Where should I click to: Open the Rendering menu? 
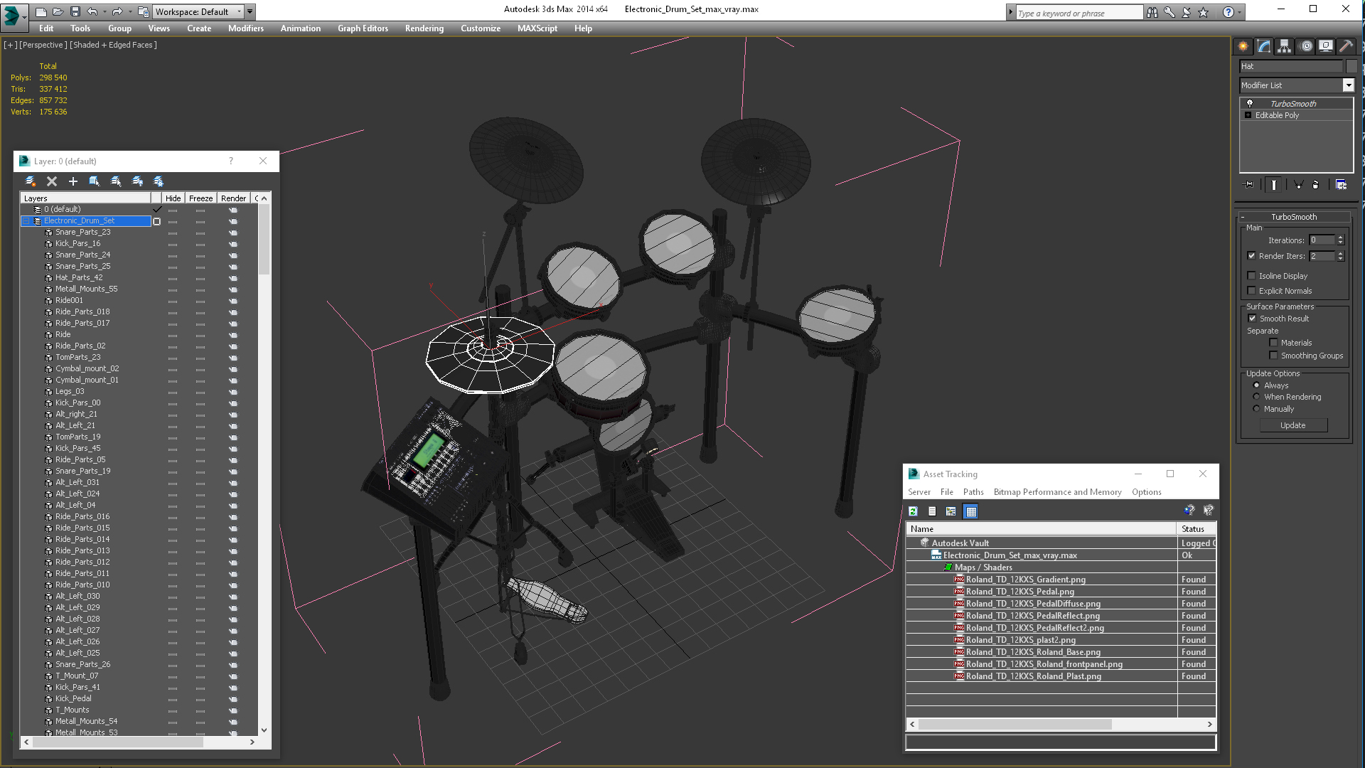[424, 28]
